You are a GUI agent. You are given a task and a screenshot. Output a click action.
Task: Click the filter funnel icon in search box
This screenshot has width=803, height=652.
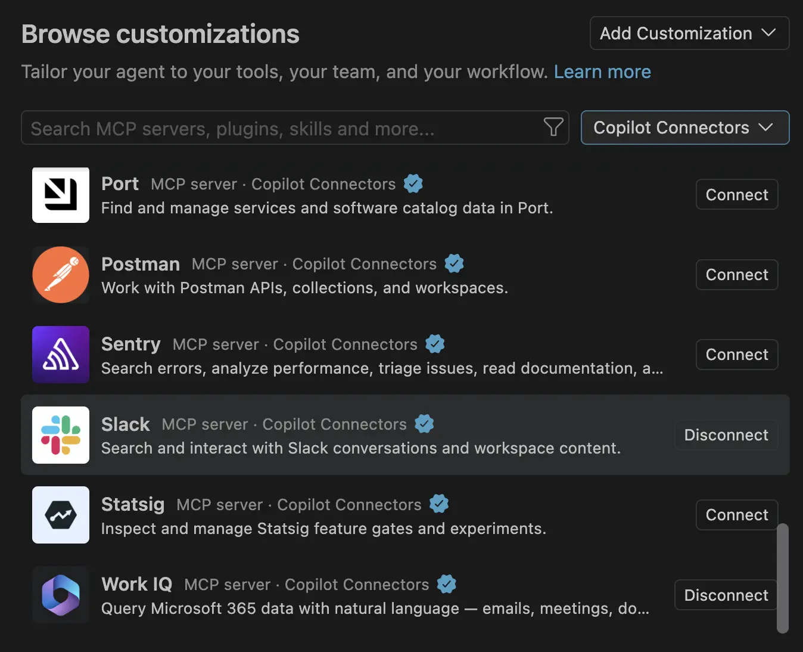click(x=553, y=127)
